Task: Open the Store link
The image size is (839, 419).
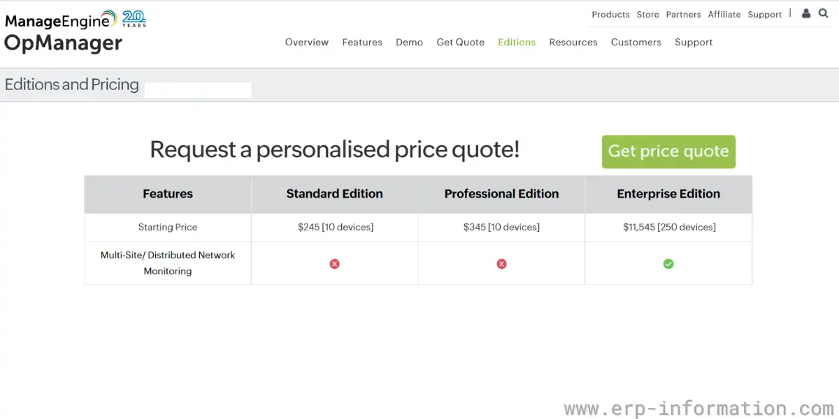Action: [648, 15]
